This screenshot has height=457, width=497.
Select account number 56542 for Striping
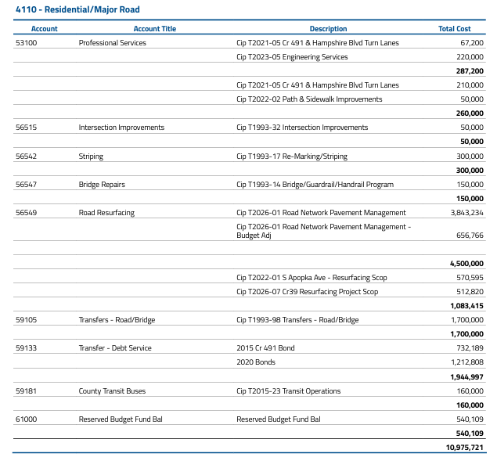tap(26, 157)
